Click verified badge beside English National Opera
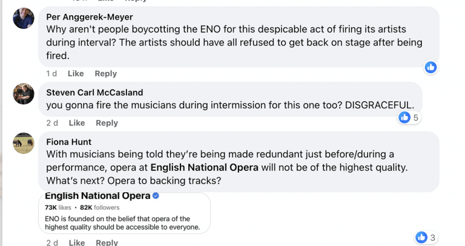Viewport: 465px width, 246px height. coord(156,196)
